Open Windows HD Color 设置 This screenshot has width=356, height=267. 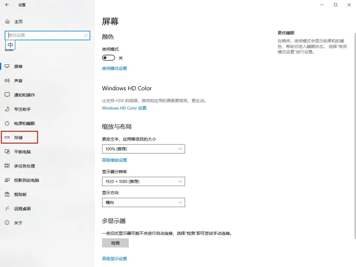[x=124, y=108]
